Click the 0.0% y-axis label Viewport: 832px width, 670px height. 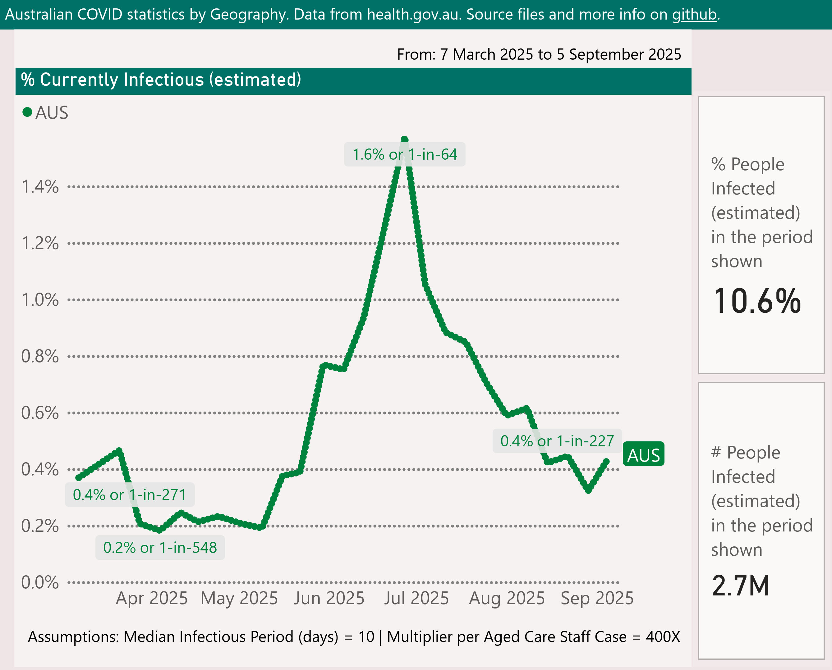coord(40,582)
